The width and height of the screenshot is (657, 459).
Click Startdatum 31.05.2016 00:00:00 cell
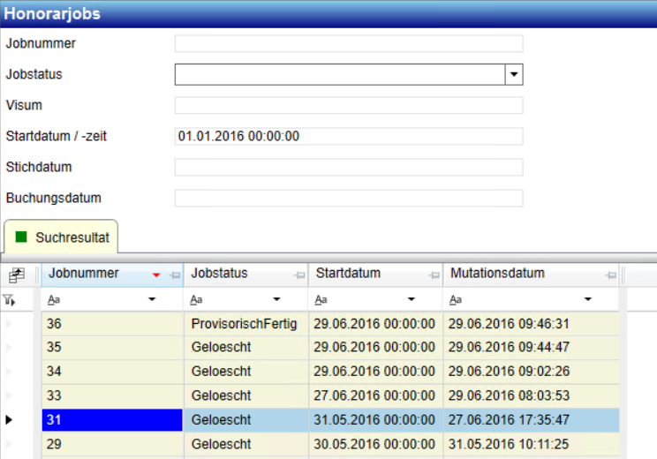point(375,419)
